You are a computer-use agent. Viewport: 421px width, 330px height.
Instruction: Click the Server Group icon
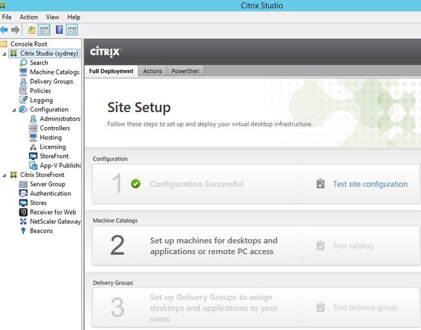[23, 184]
